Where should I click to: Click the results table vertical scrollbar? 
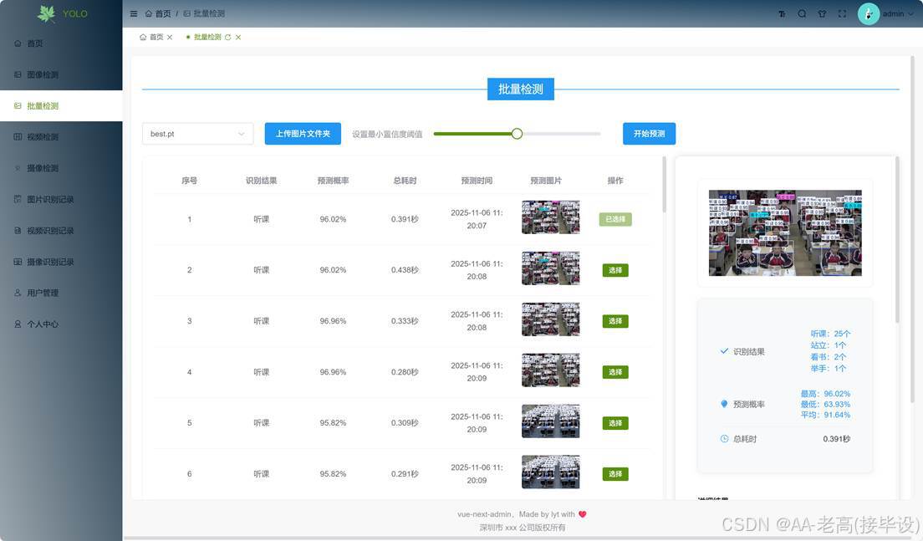[664, 184]
